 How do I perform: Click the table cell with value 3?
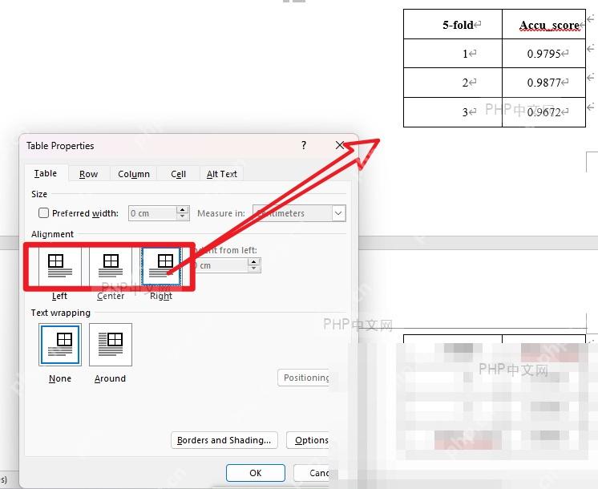pyautogui.click(x=453, y=112)
